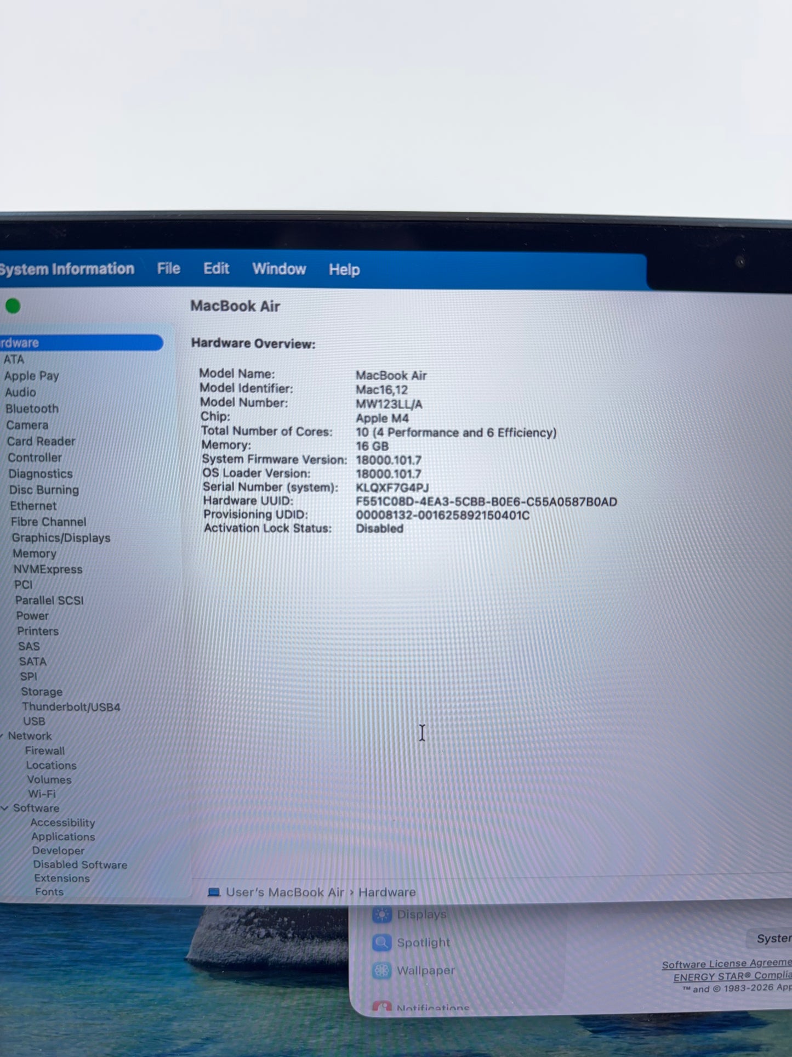Open Software License Agreement link in Settings
792x1057 pixels.
click(x=727, y=964)
